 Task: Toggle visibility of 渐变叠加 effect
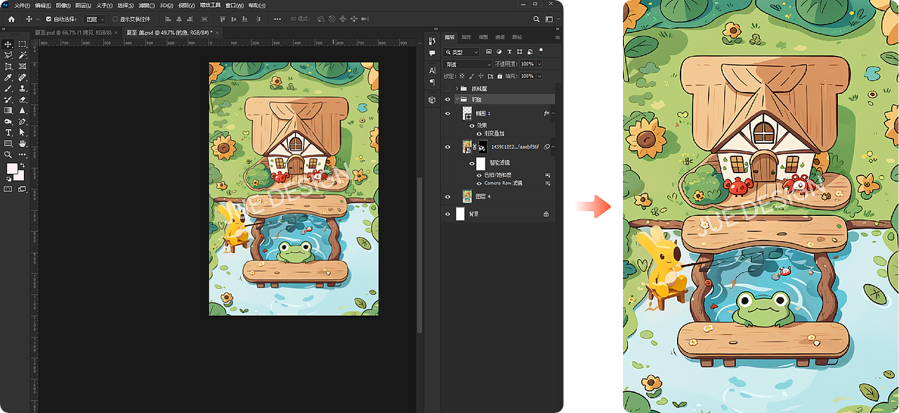click(x=480, y=133)
